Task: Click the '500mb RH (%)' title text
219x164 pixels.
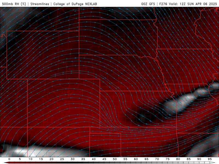Action: (x=14, y=4)
